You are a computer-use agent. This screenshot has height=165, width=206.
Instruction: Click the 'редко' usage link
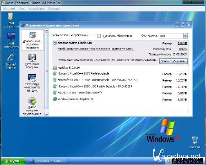pyautogui.click(x=183, y=49)
